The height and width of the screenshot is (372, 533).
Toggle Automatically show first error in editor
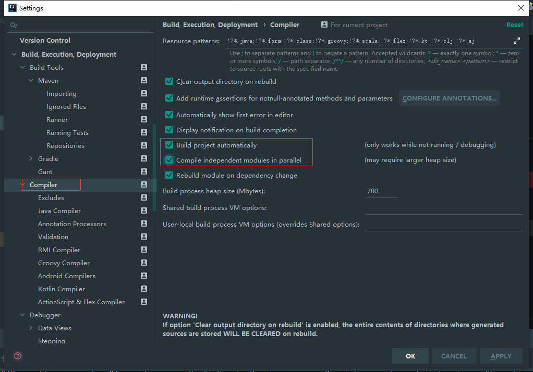pyautogui.click(x=169, y=115)
